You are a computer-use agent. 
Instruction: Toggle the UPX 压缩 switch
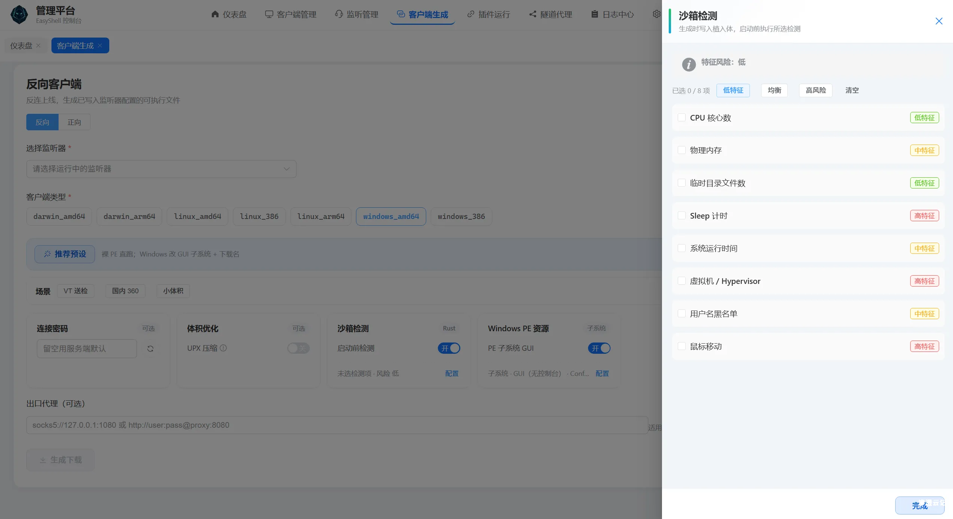pos(299,348)
